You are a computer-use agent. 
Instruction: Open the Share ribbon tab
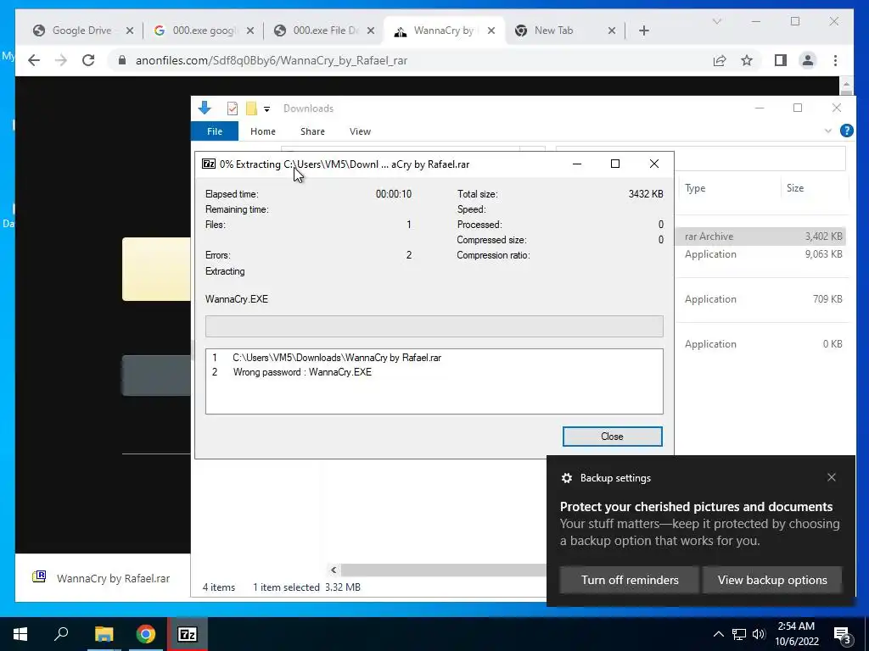tap(312, 131)
